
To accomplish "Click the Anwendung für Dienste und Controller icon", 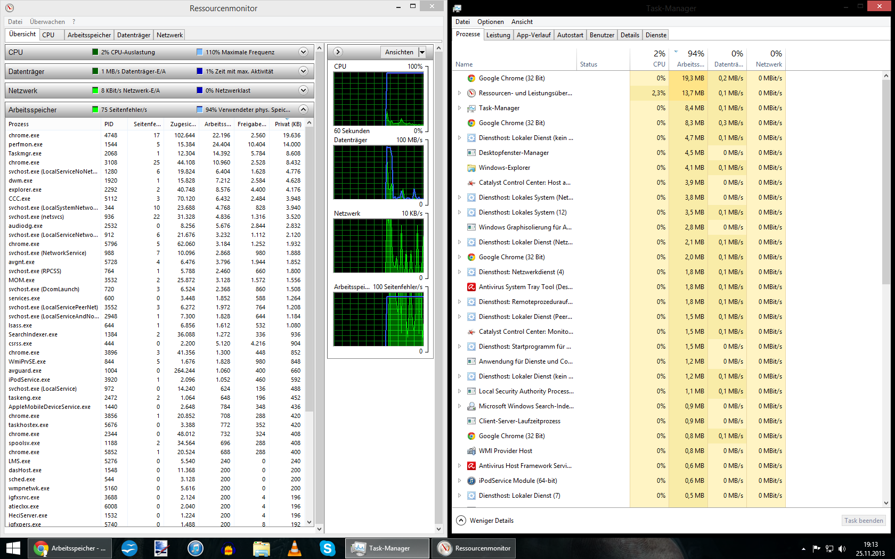I will click(471, 361).
